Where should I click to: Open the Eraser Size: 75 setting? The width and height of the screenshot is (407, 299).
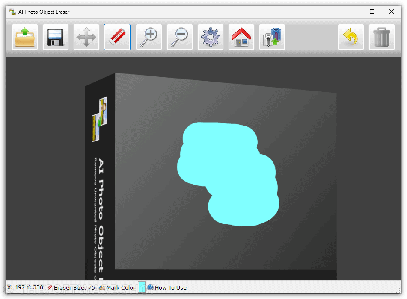[74, 287]
